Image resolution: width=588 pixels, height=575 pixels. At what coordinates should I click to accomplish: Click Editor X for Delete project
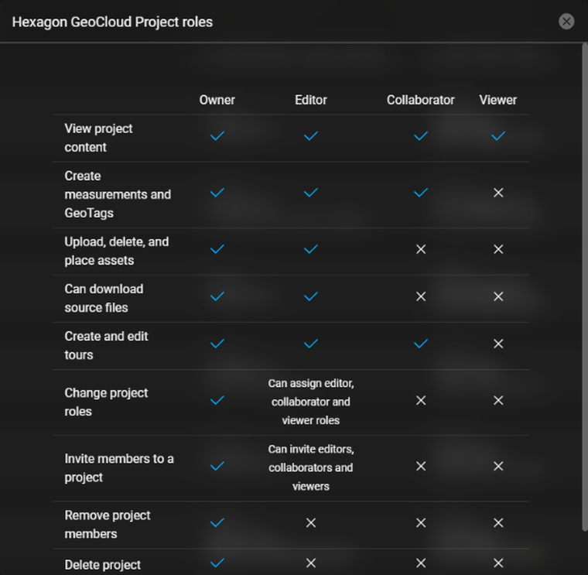coord(311,563)
